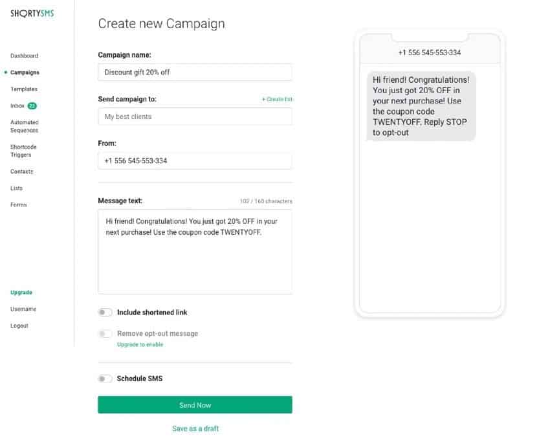Open the From phone number selector
Viewport: 550px width, 442px height.
coord(195,160)
